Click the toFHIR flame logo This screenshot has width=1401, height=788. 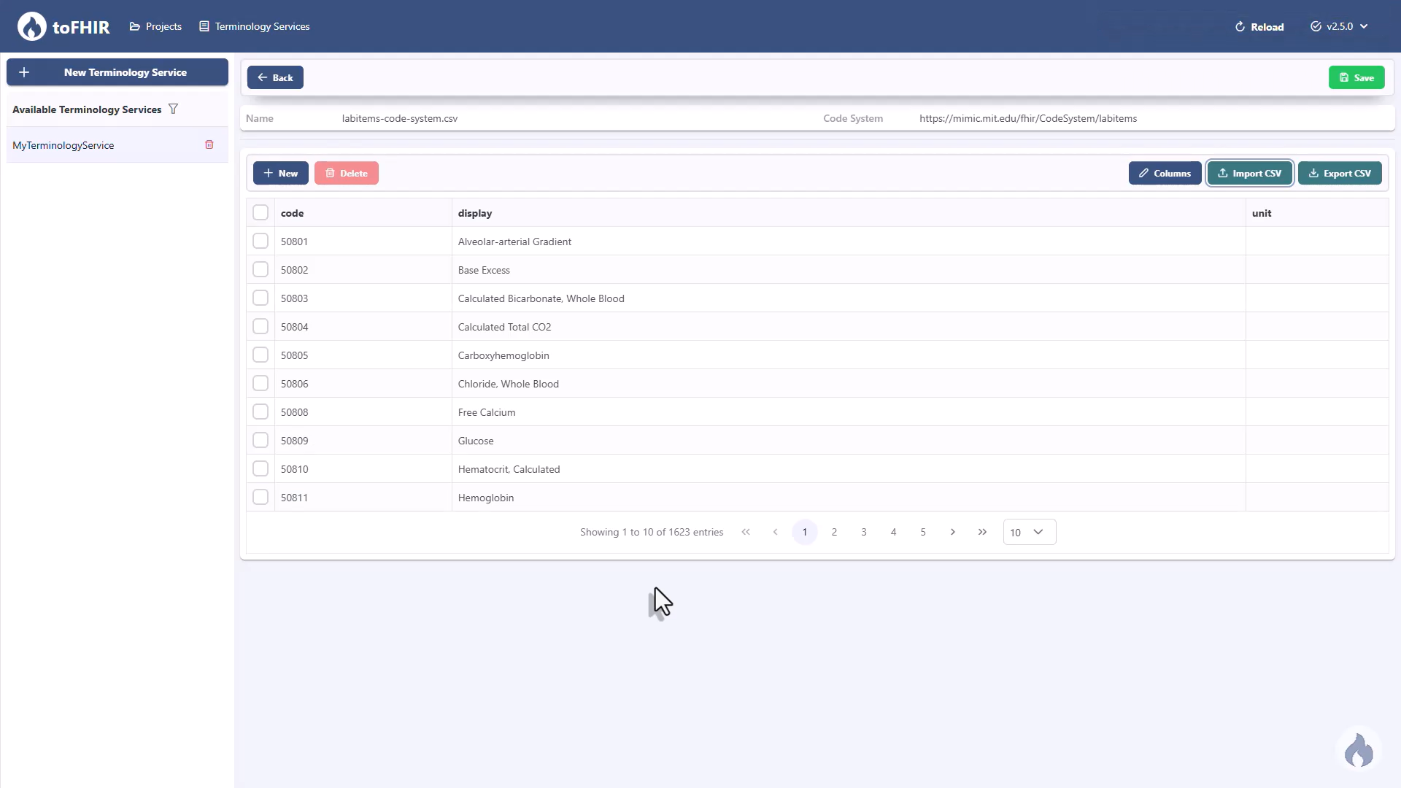point(31,26)
